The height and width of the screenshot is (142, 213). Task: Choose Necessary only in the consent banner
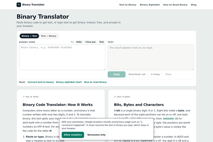(97, 135)
